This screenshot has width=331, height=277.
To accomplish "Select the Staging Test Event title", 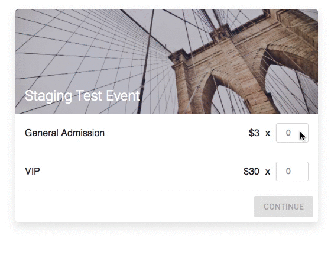I will (82, 96).
